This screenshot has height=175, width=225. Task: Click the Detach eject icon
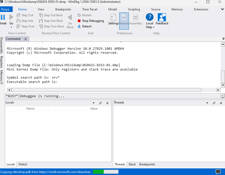(x=79, y=26)
